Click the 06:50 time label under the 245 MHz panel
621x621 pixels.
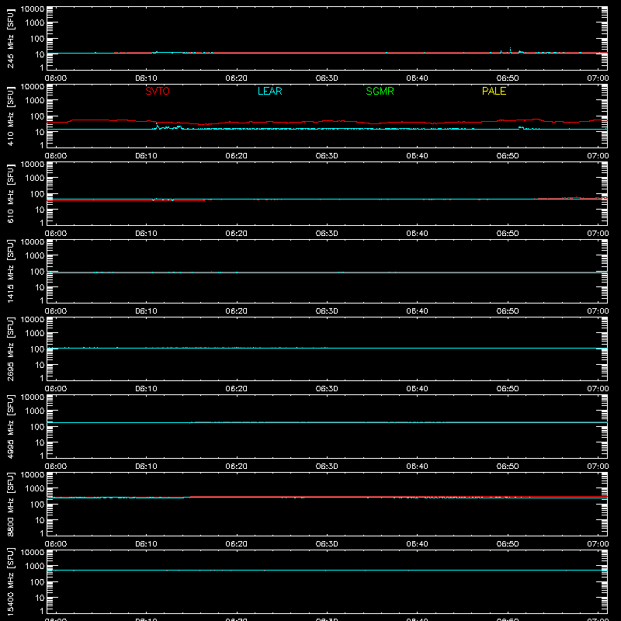pyautogui.click(x=508, y=78)
